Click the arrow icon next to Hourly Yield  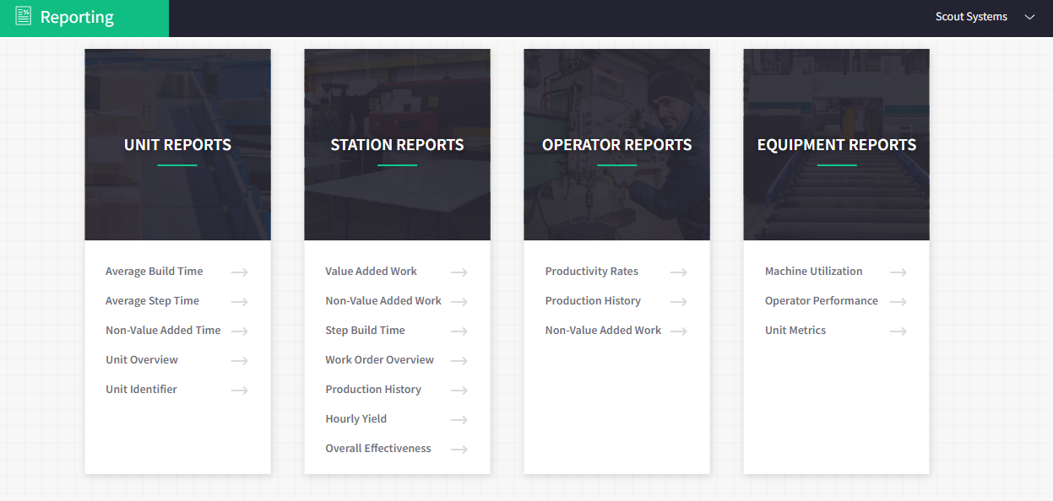click(459, 420)
